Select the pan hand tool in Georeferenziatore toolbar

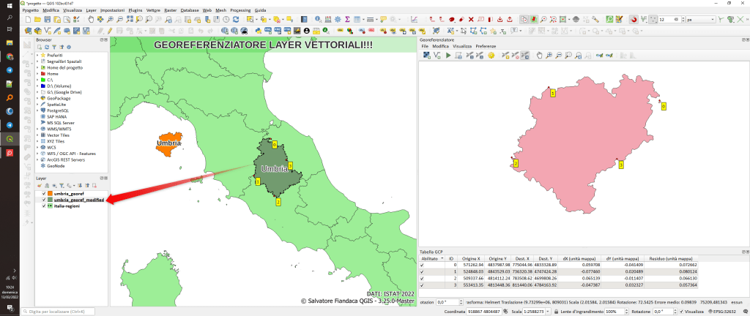tap(540, 55)
